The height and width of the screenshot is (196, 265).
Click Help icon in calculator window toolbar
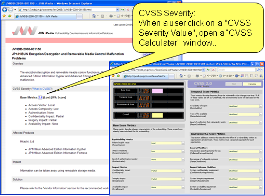(x=237, y=76)
